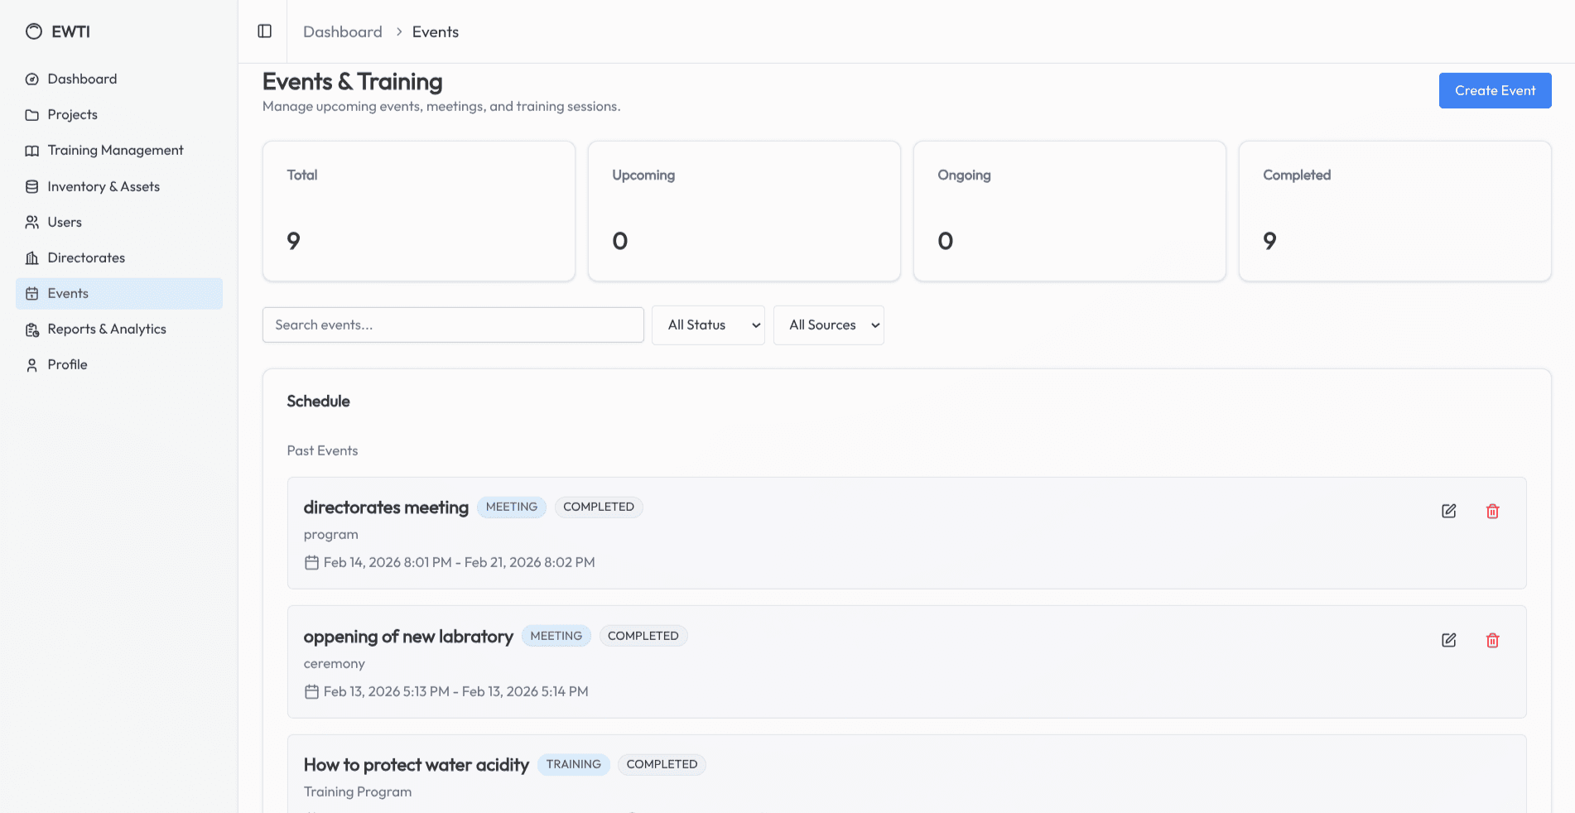Open the All Status dropdown
This screenshot has height=813, width=1575.
(x=708, y=325)
